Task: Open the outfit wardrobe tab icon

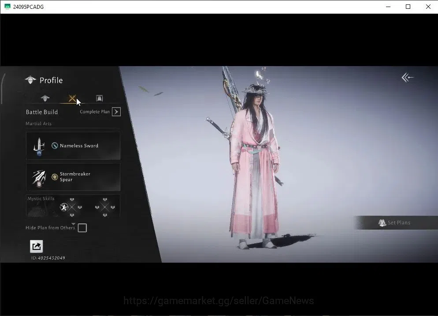Action: coord(100,98)
